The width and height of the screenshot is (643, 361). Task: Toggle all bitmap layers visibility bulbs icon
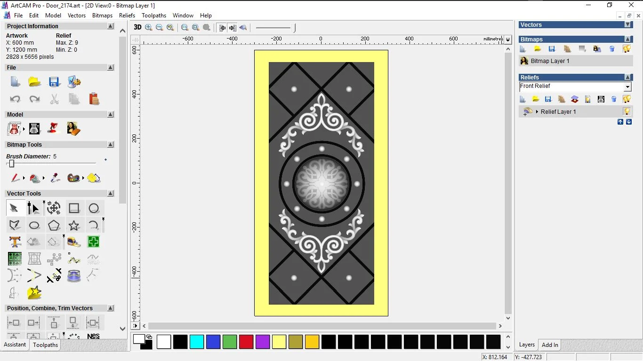click(x=627, y=49)
